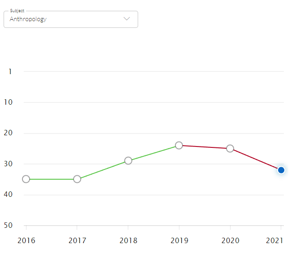Click the green line between 2018 and 2019
The width and height of the screenshot is (296, 253).
coord(154,153)
